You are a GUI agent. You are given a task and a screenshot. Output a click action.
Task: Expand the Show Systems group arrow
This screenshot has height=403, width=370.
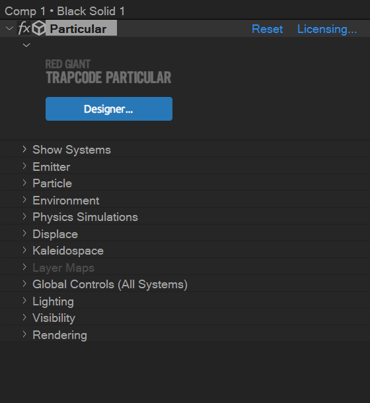(24, 149)
